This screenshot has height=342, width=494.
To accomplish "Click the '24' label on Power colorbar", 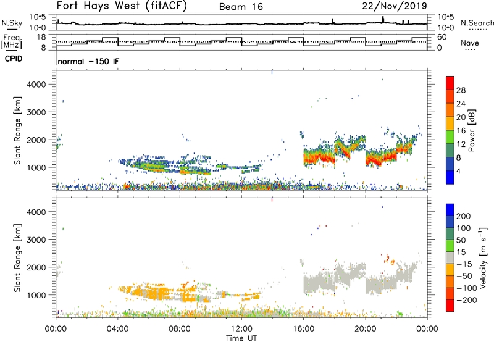I will pyautogui.click(x=461, y=104).
